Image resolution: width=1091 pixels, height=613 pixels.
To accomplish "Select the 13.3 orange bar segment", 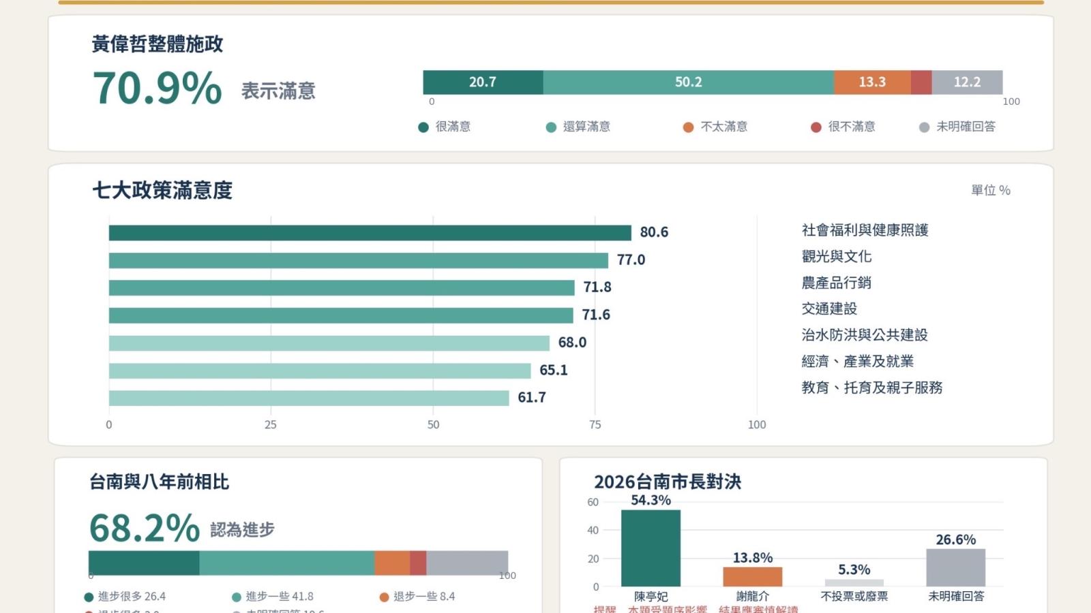I will pyautogui.click(x=872, y=82).
